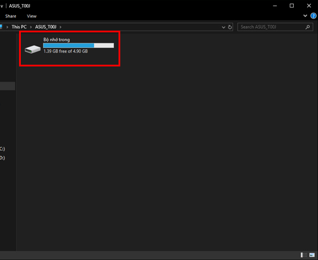Click the blue Help question mark icon

pyautogui.click(x=313, y=16)
